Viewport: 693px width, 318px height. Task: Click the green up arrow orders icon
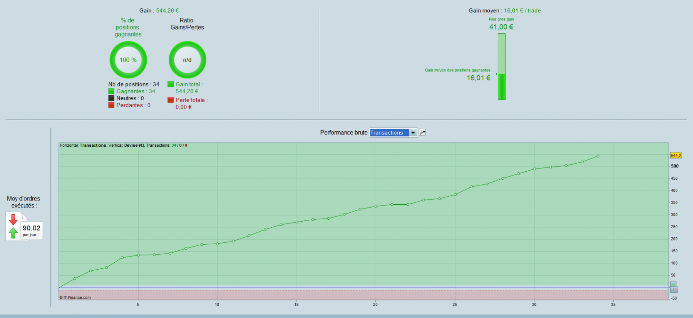coord(13,233)
